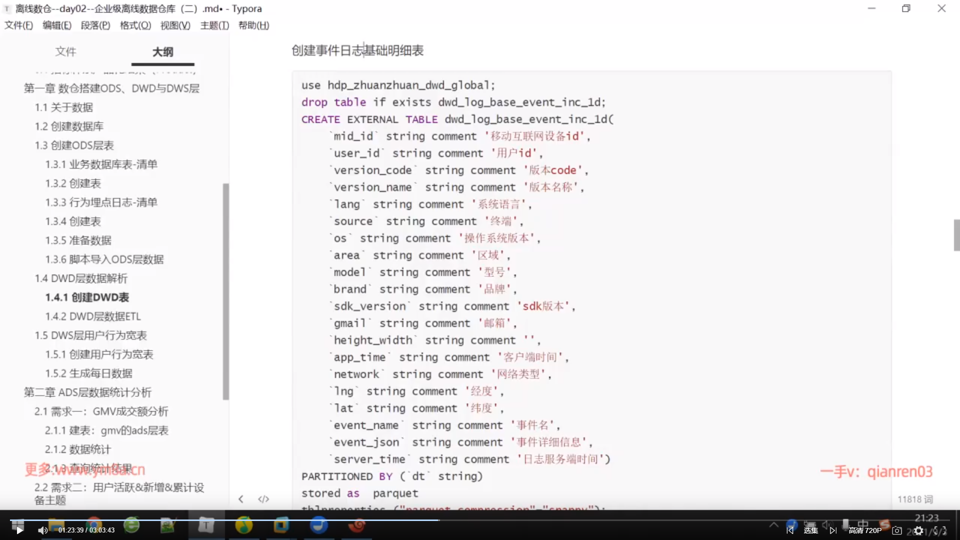Switch to the 文件 sidebar tab
The height and width of the screenshot is (540, 960).
65,51
